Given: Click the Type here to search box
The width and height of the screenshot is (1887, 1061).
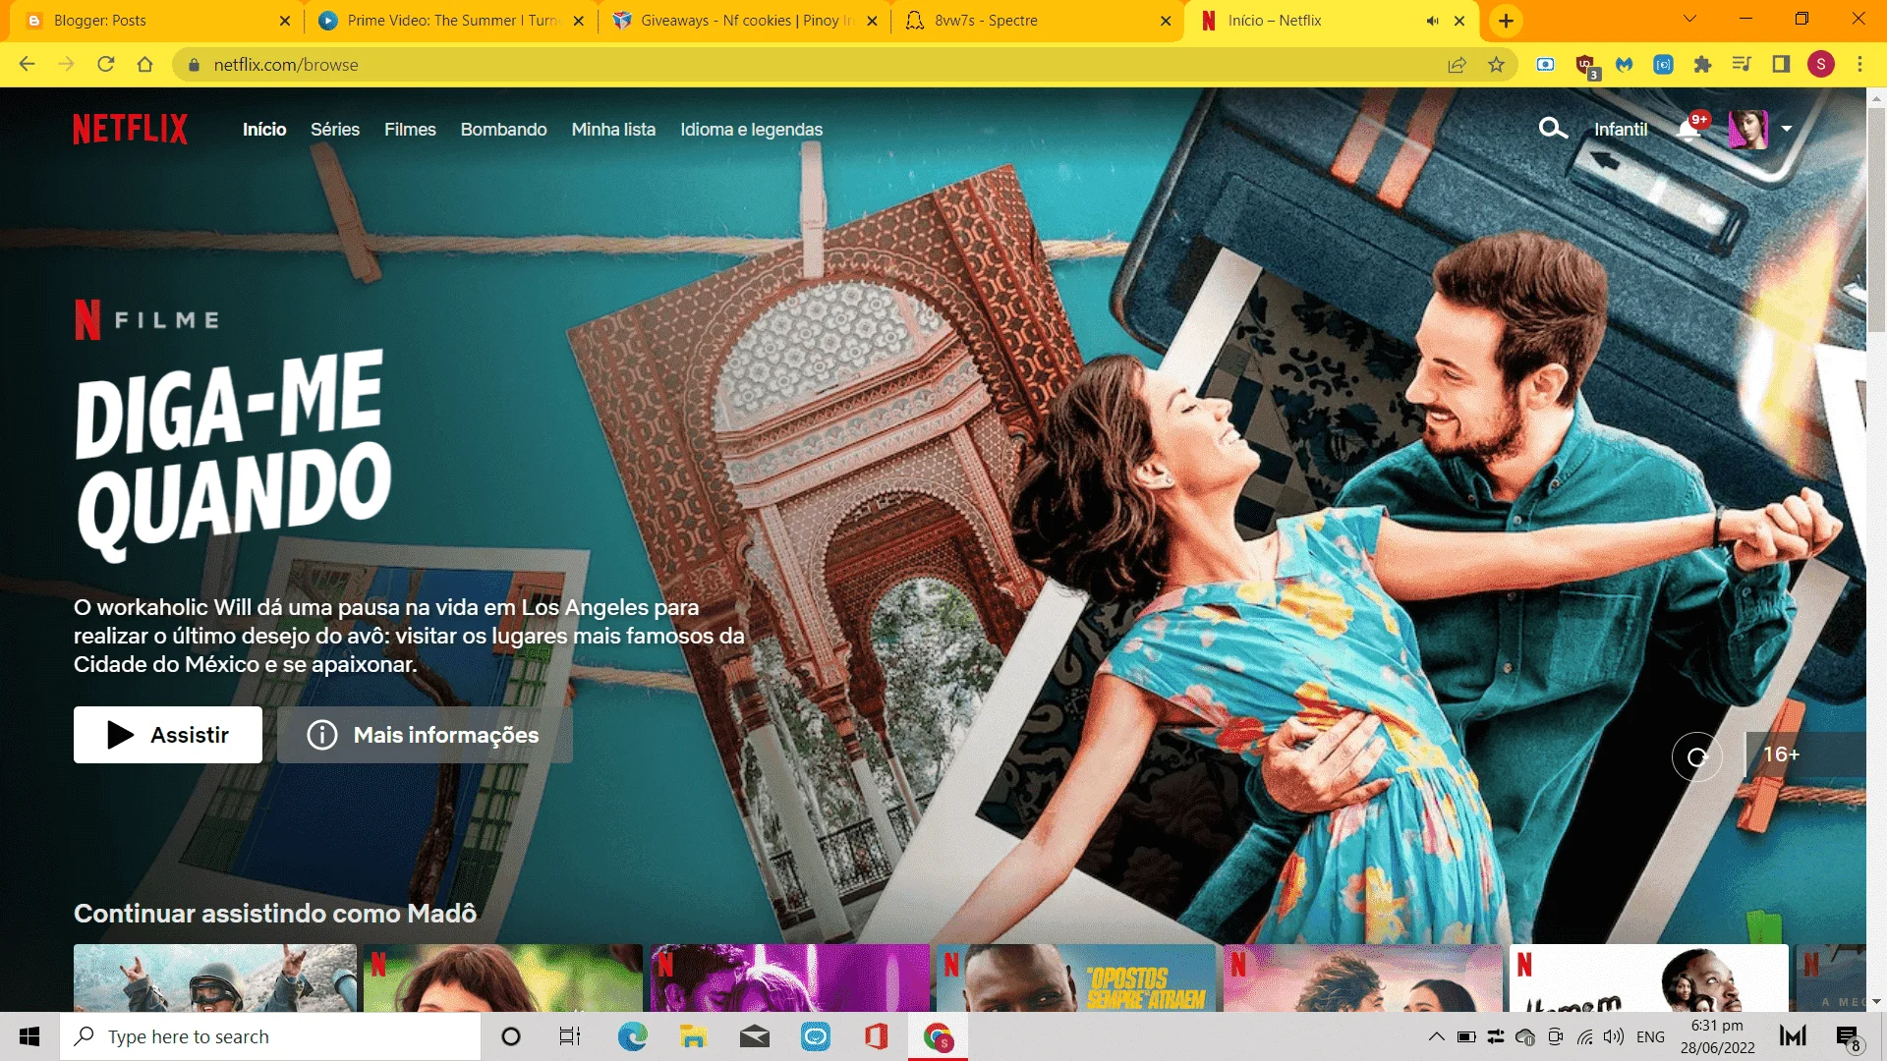Looking at the screenshot, I should tap(270, 1036).
